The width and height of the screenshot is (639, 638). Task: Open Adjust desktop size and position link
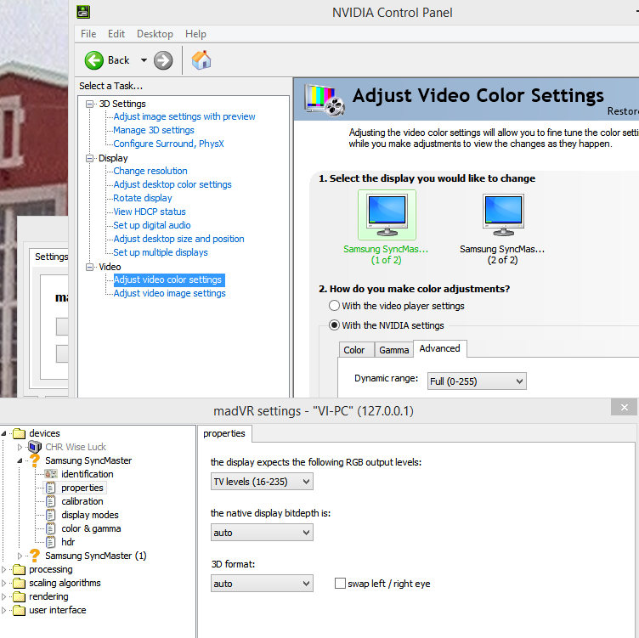pyautogui.click(x=179, y=239)
